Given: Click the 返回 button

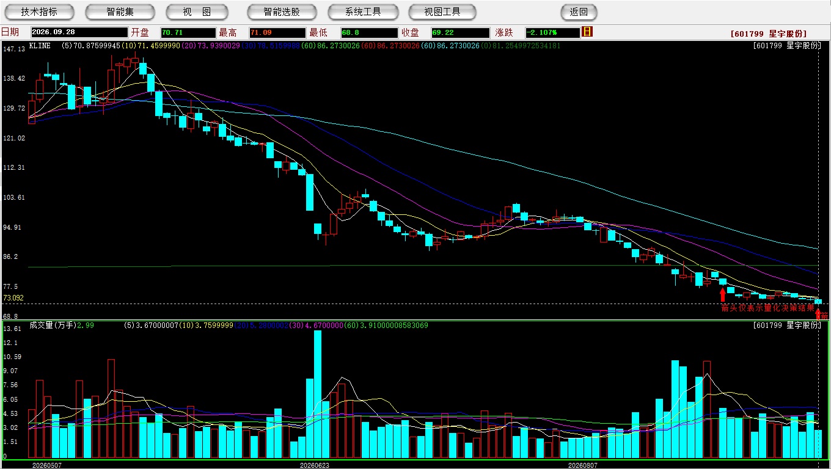Looking at the screenshot, I should pyautogui.click(x=579, y=12).
